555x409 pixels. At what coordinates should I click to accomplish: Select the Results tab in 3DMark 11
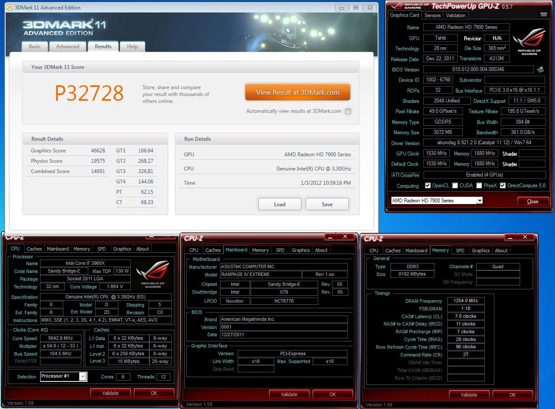pos(103,46)
